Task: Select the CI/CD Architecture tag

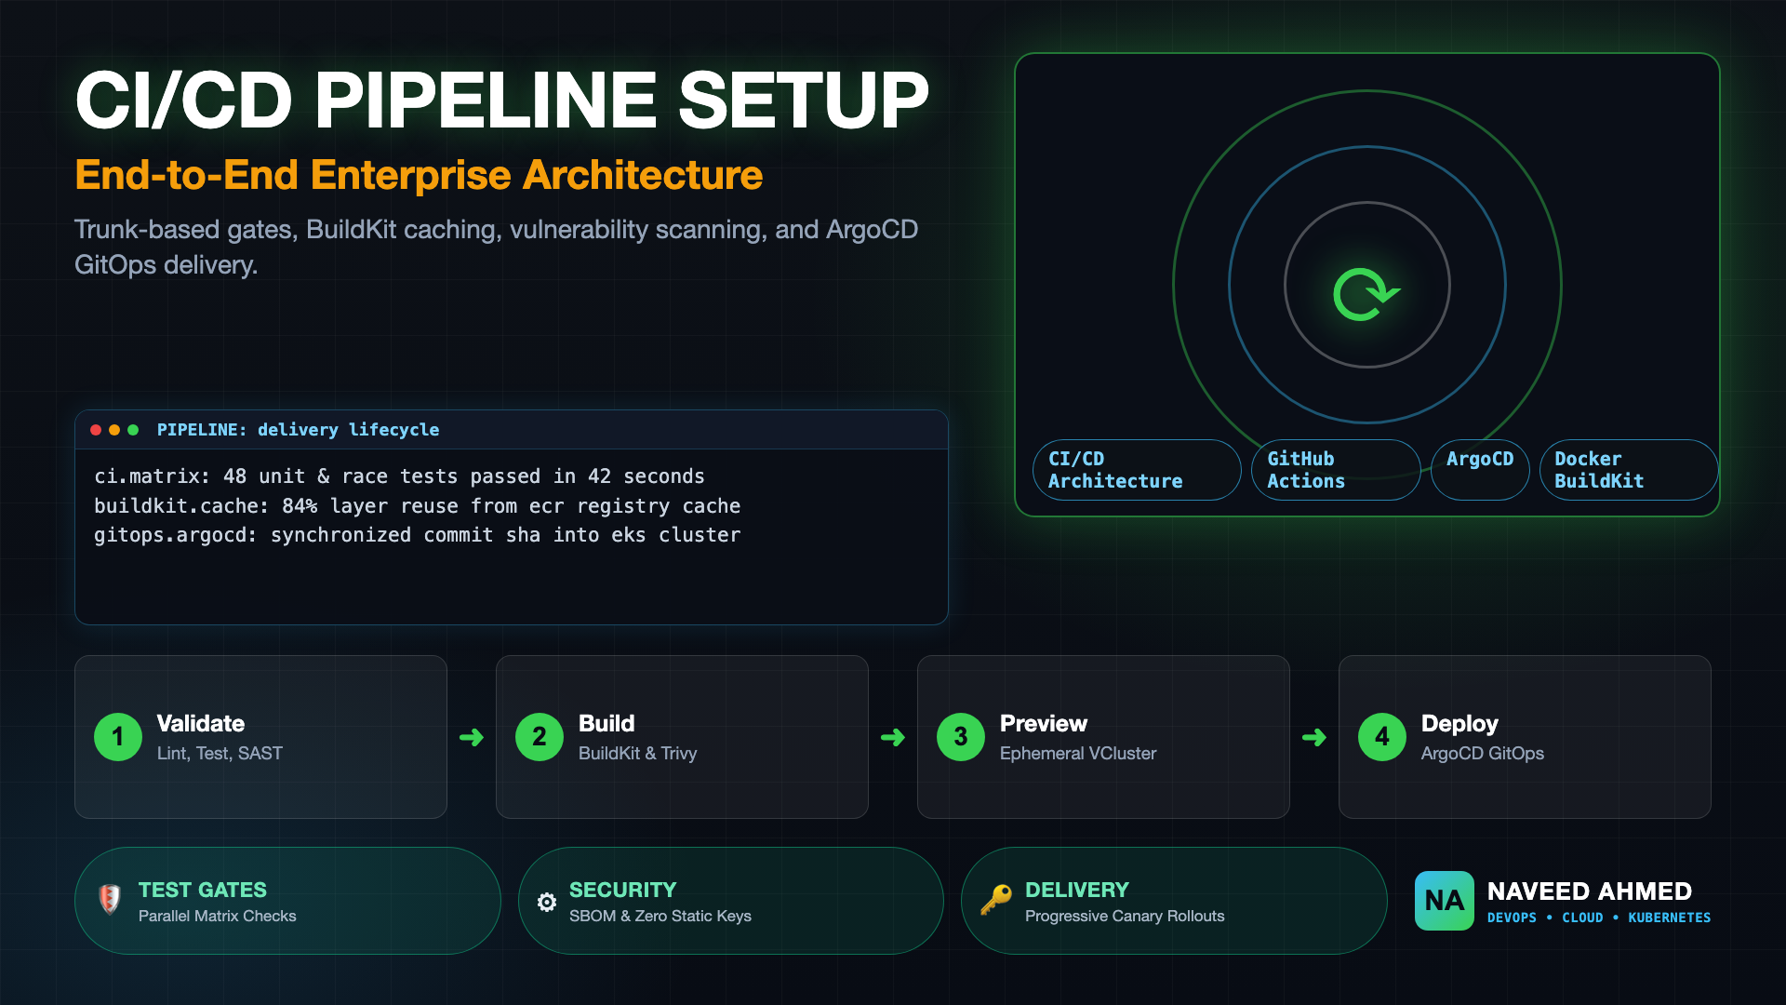Action: pyautogui.click(x=1137, y=470)
